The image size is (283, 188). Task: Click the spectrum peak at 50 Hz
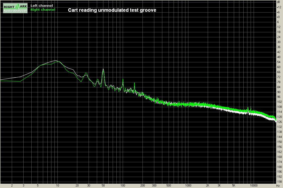[x=103, y=69]
